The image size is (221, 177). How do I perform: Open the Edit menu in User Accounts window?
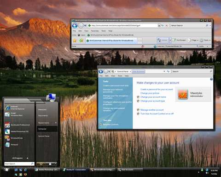click(x=107, y=76)
